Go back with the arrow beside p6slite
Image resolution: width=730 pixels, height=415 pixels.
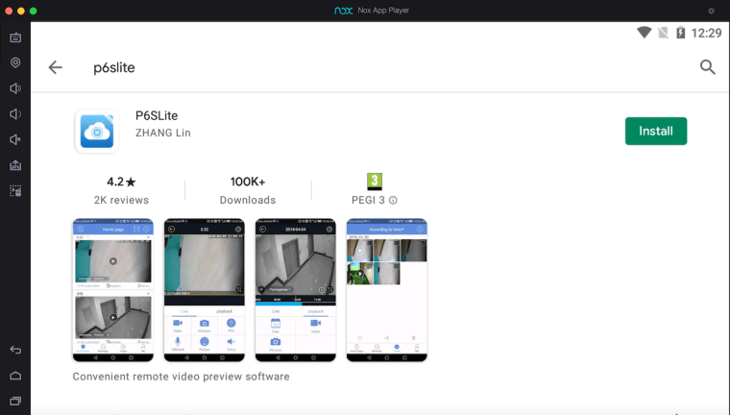pos(56,67)
